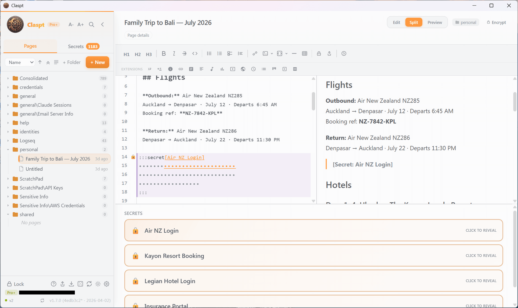Switch to Edit view mode
This screenshot has height=308, width=518.
pyautogui.click(x=396, y=22)
